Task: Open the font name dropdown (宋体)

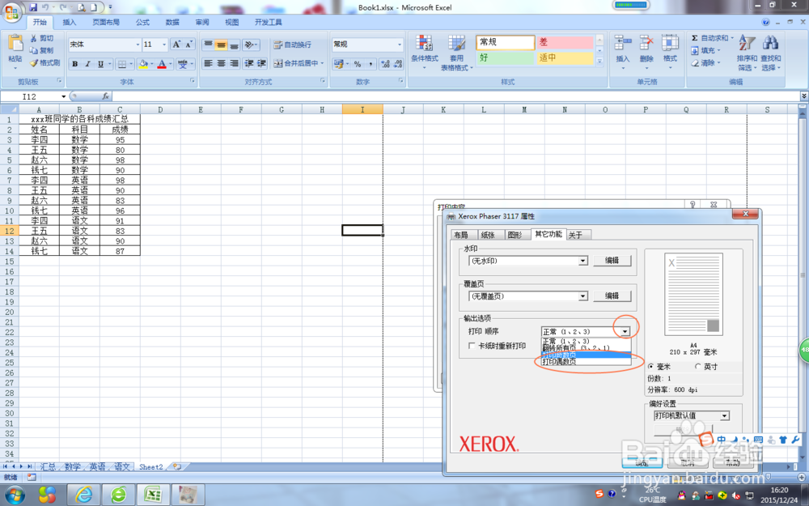Action: 138,45
